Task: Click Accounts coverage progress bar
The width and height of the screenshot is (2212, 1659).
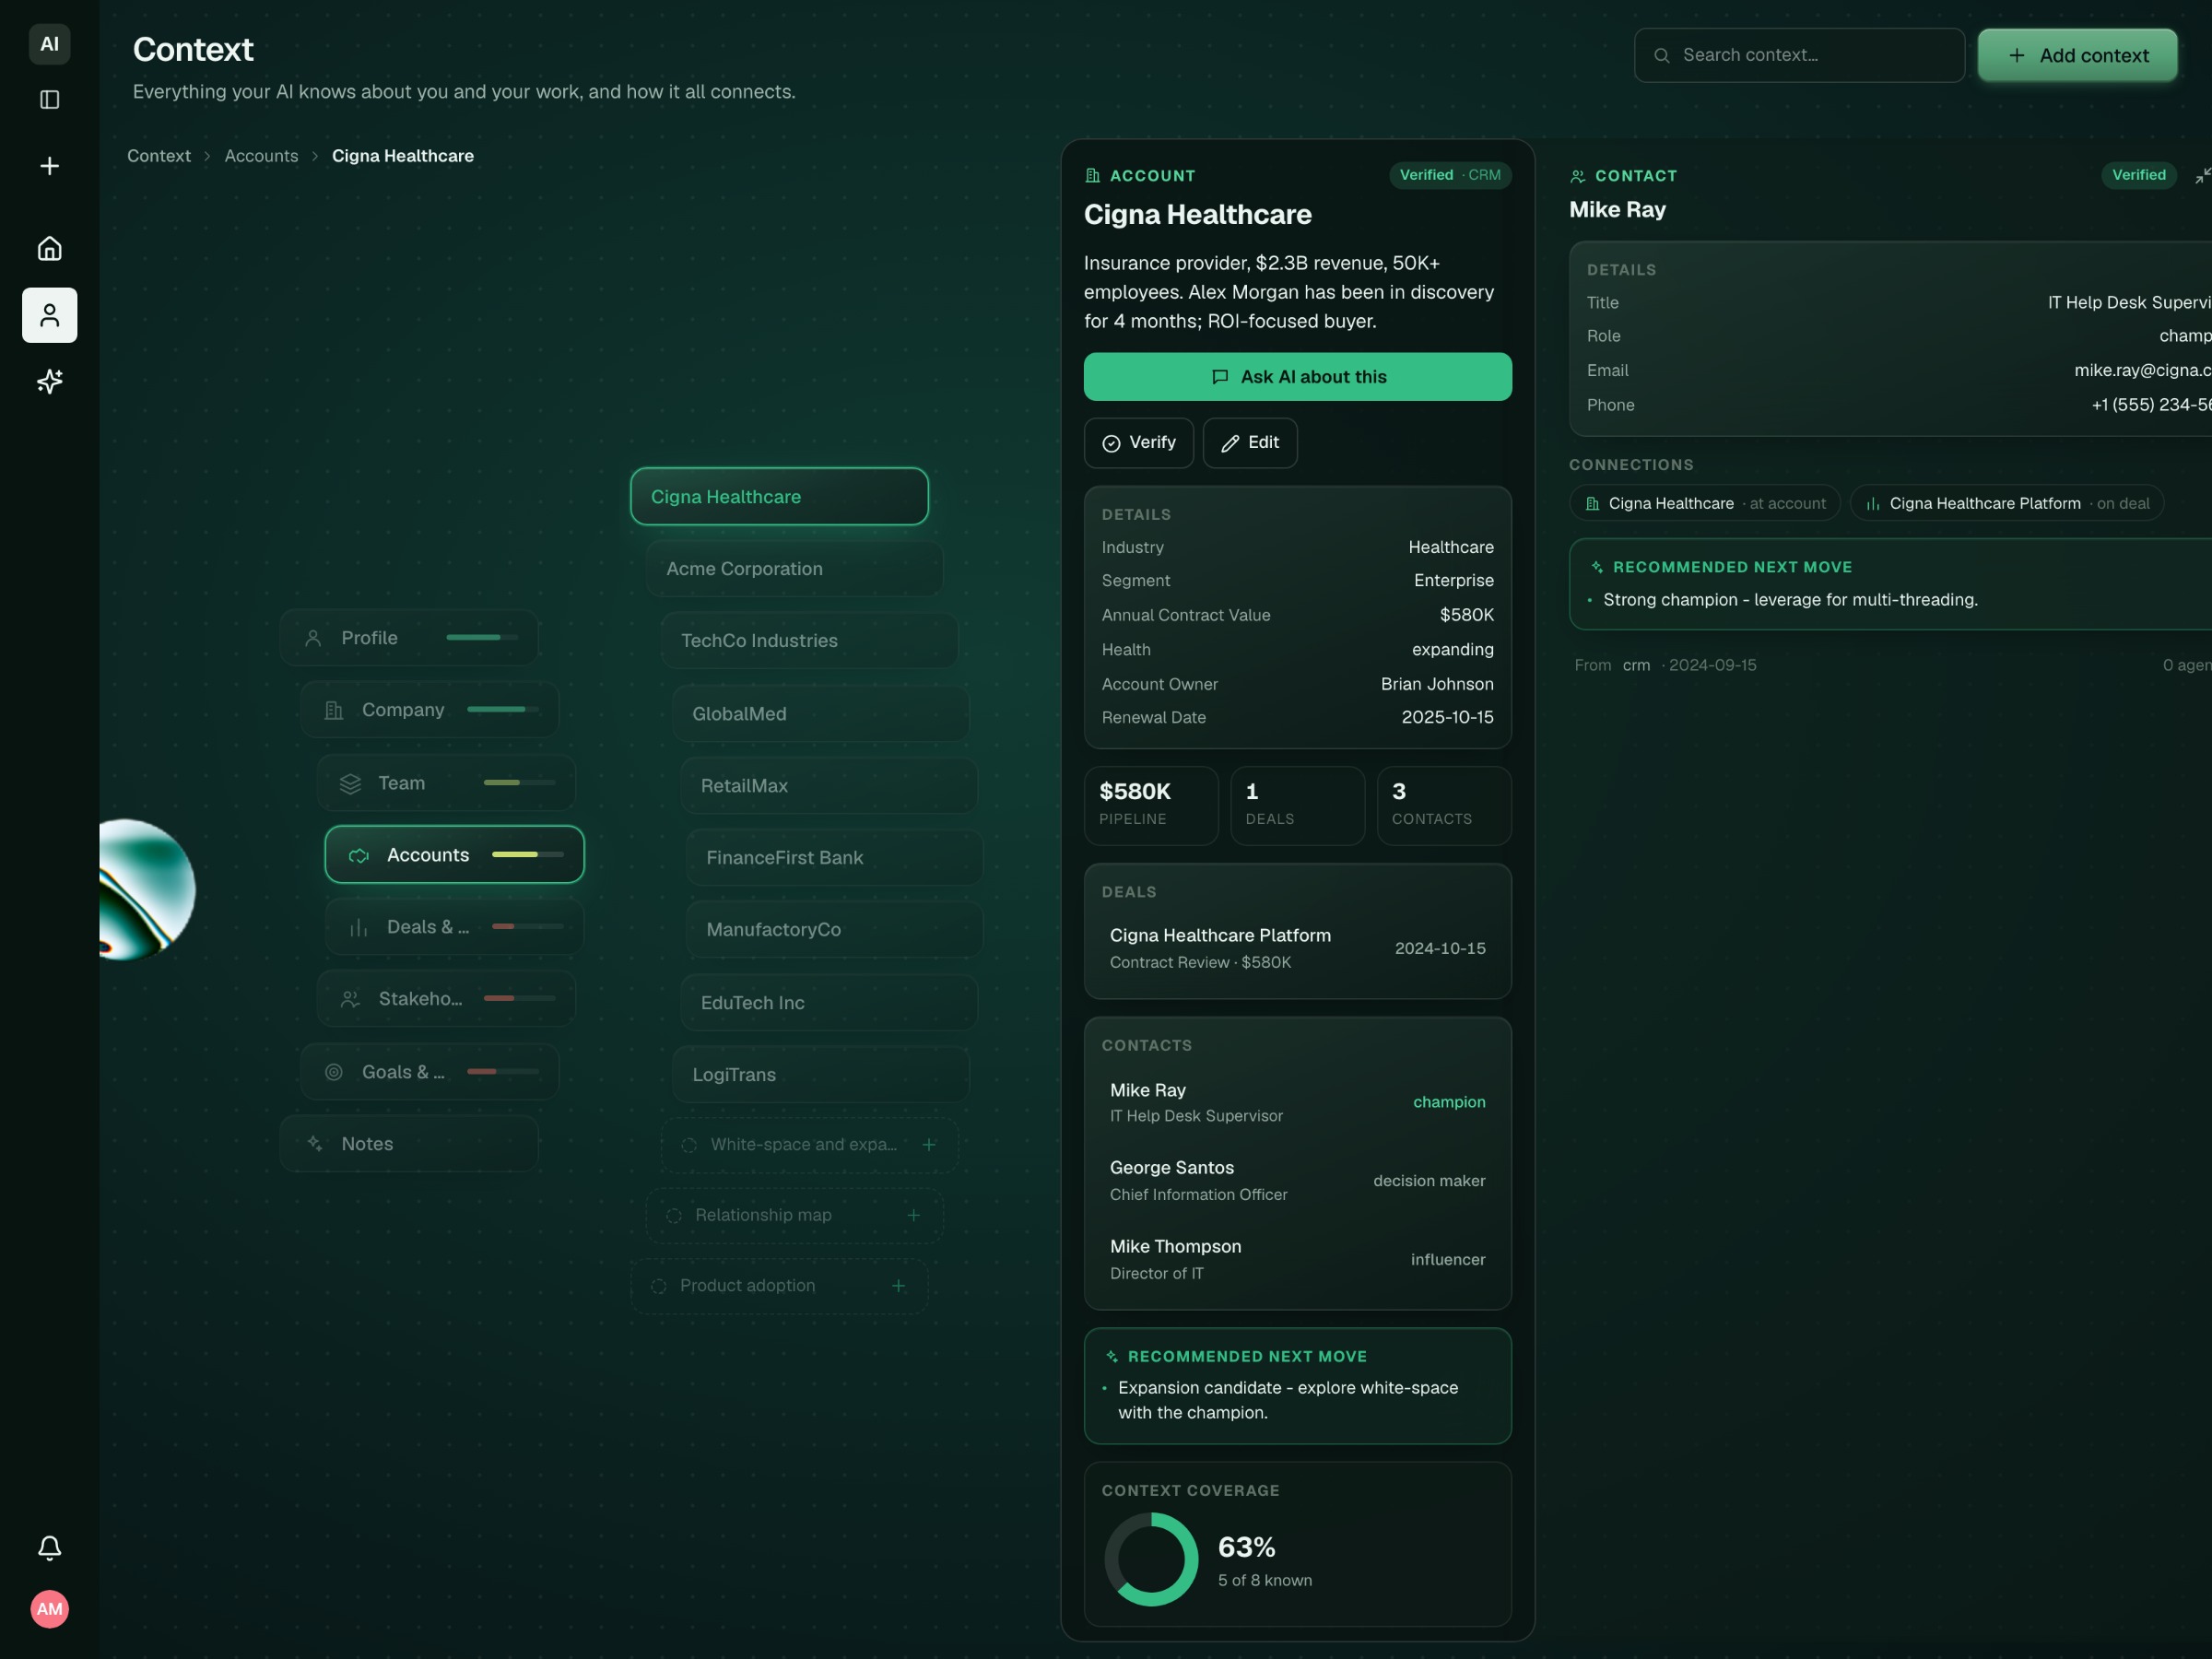Action: coord(528,855)
